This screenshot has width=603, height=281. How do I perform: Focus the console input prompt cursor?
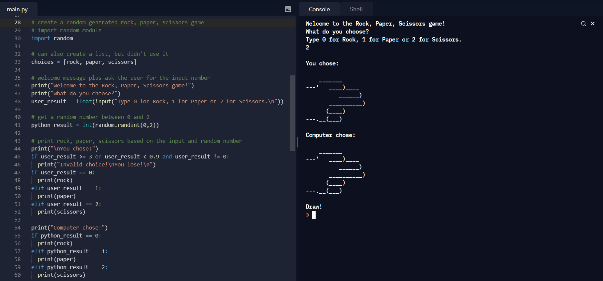click(314, 215)
